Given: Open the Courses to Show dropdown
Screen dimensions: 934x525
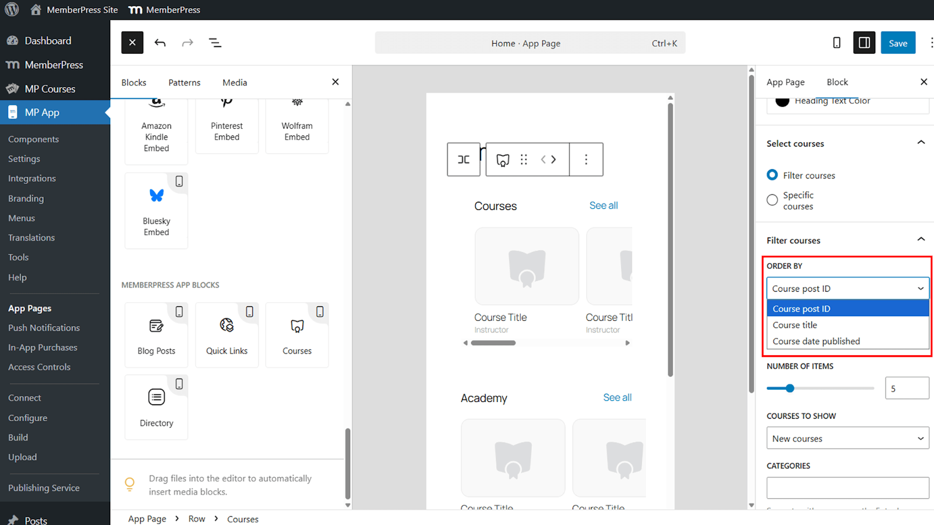Looking at the screenshot, I should tap(848, 438).
